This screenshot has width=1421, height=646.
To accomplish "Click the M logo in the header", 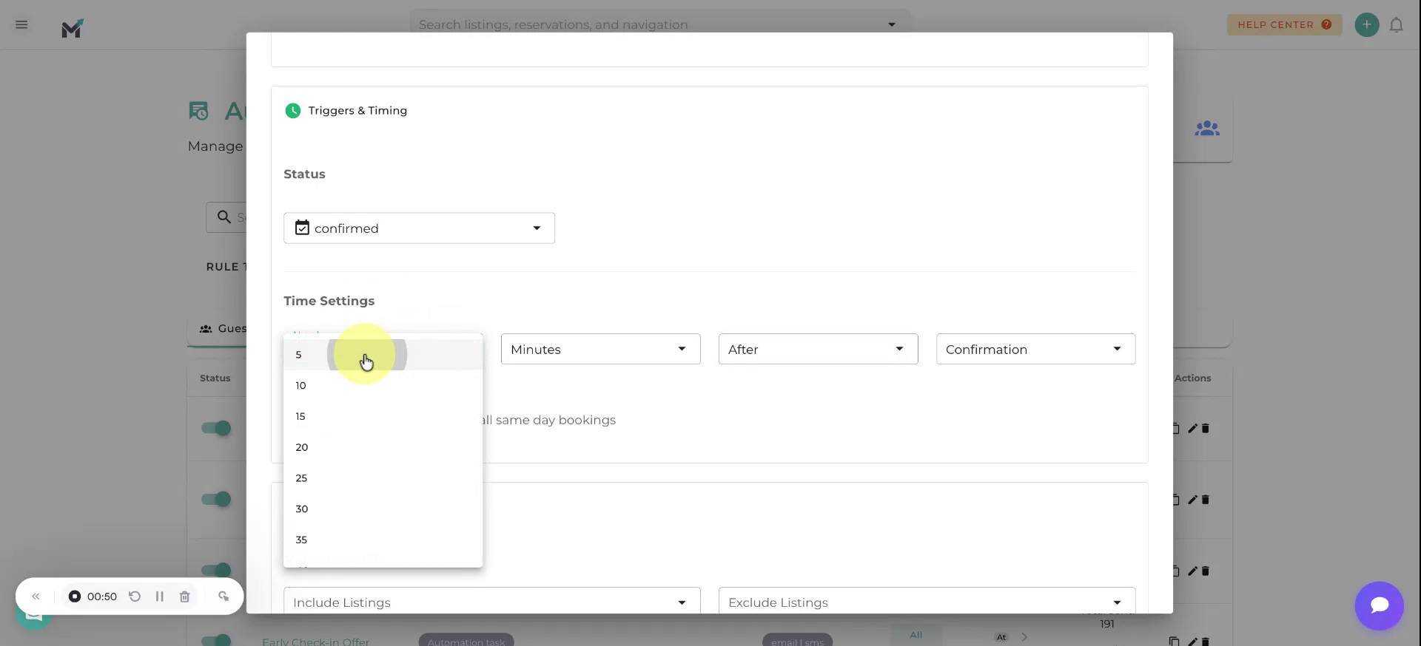I will click(x=73, y=28).
